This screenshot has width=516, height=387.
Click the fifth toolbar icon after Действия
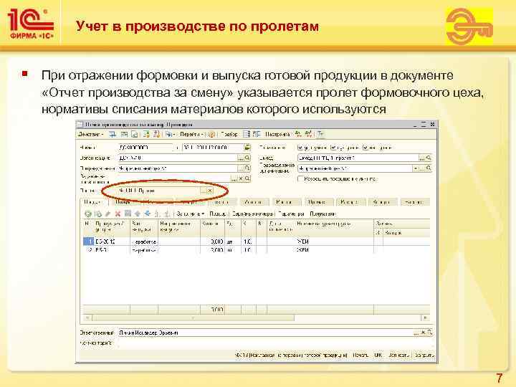(156, 134)
